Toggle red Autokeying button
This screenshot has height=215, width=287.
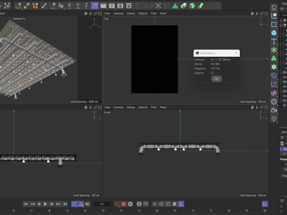[x=124, y=204]
